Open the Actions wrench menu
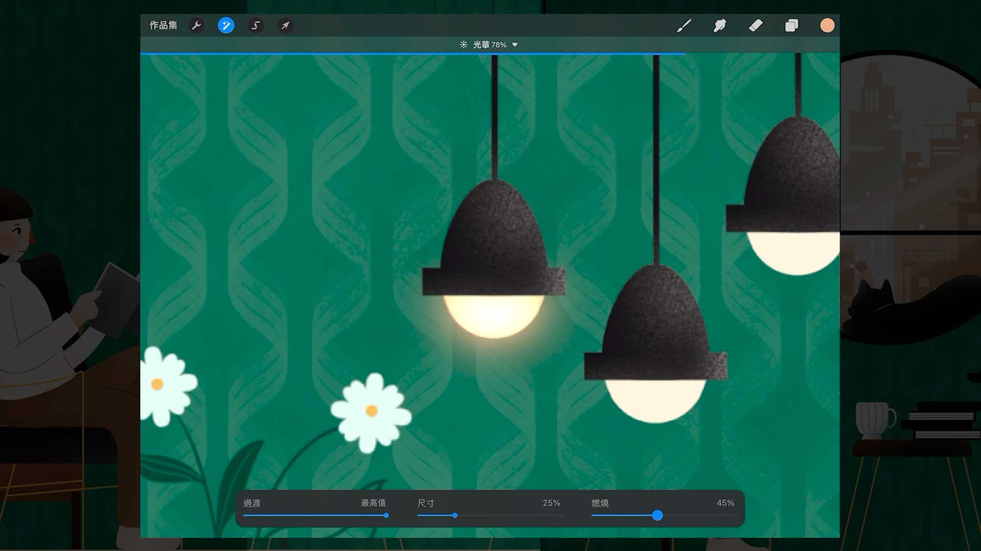The width and height of the screenshot is (981, 551). coord(196,26)
